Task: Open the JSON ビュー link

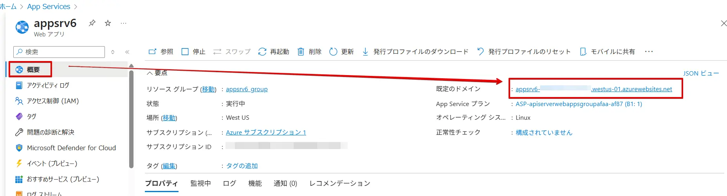Action: tap(701, 73)
